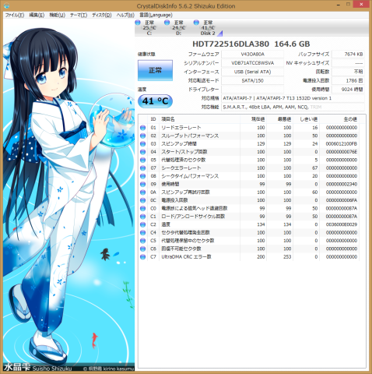372x374 pixels.
Task: Select threshold value 67 in row 07
Action: 314,168
